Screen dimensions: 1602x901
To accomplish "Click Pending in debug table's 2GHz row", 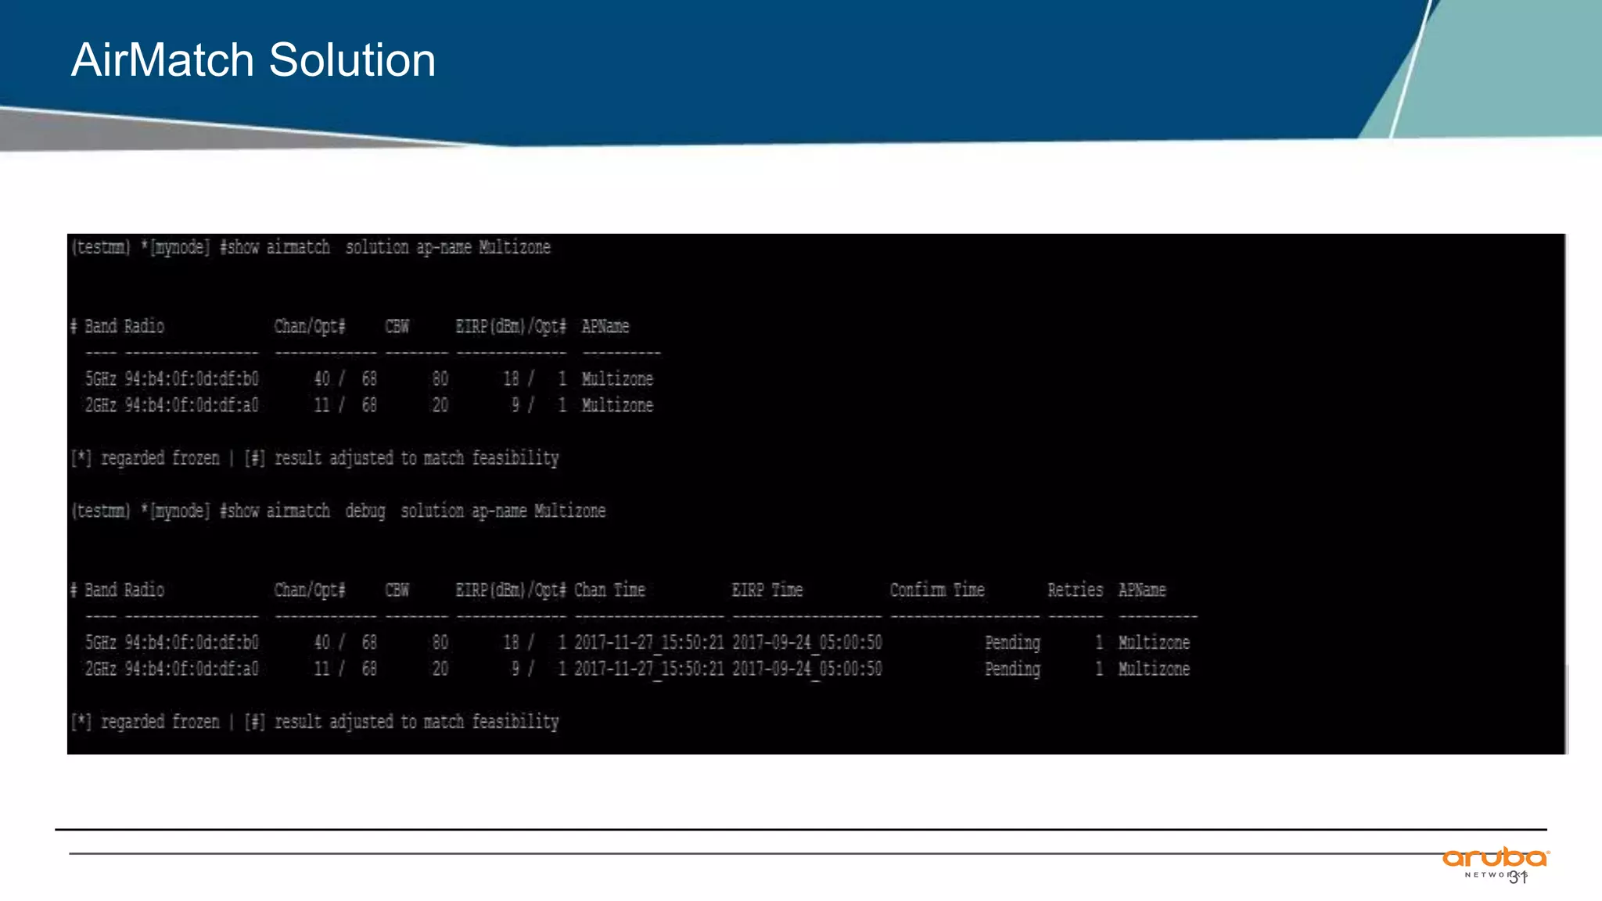I will tap(1012, 669).
